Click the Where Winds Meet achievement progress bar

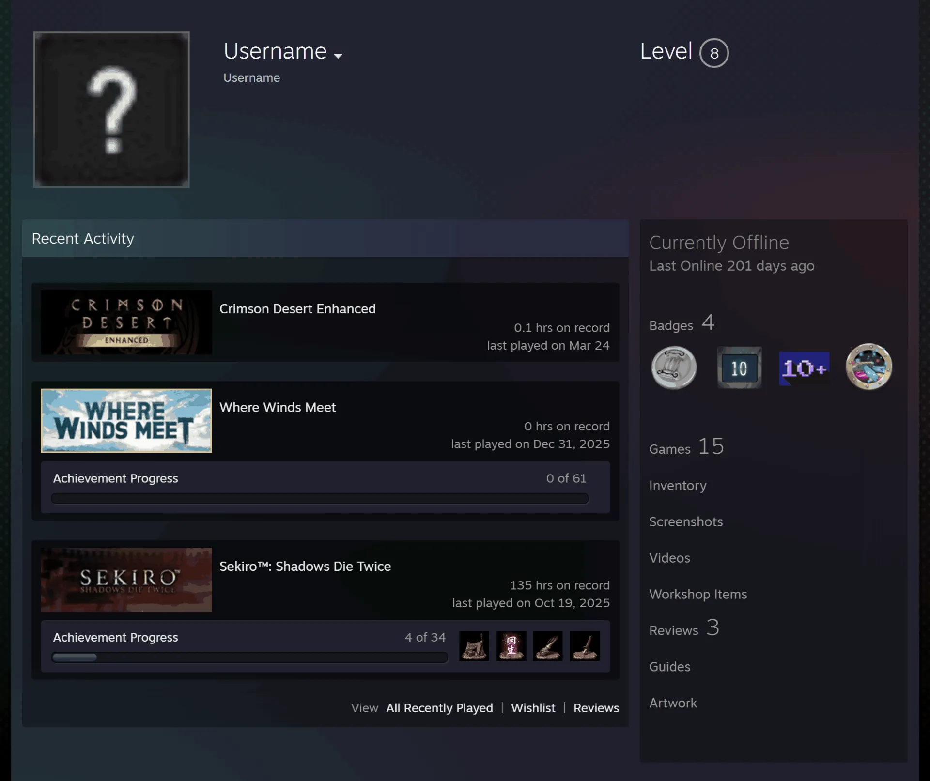coord(320,499)
